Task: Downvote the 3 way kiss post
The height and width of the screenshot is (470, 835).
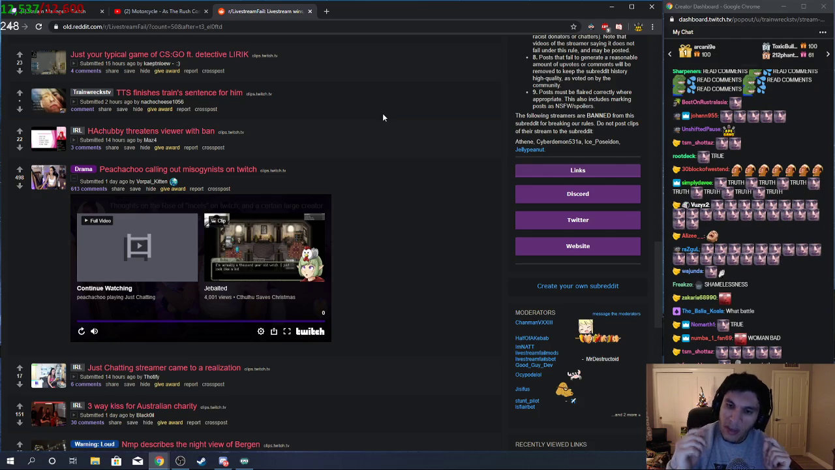Action: (x=20, y=422)
